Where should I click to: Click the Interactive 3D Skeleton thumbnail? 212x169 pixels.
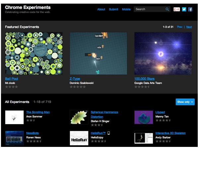pos(144,138)
